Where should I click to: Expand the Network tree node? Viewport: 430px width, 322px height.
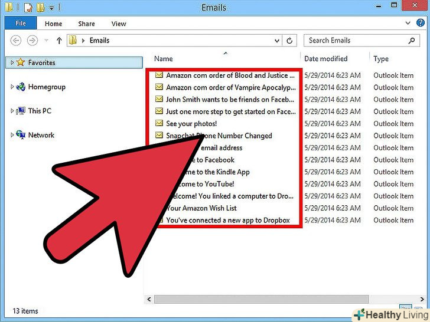pos(12,135)
